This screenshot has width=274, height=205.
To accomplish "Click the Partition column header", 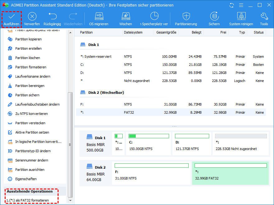I will click(x=86, y=32).
